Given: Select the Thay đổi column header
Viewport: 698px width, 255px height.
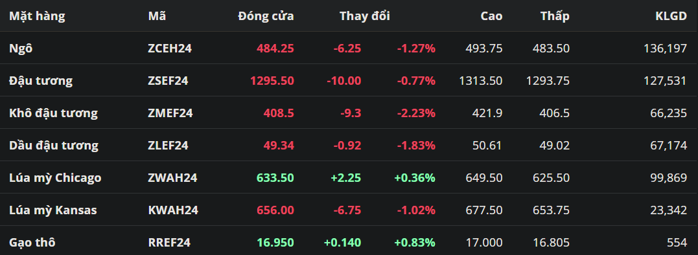Looking at the screenshot, I should [365, 16].
